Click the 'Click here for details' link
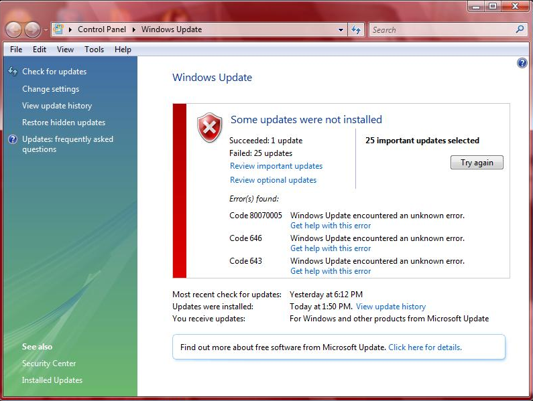The width and height of the screenshot is (533, 401). 425,347
